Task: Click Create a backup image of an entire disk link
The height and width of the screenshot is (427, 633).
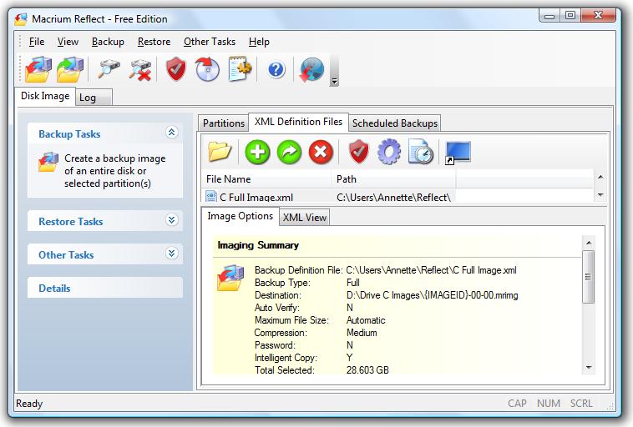Action: [115, 171]
